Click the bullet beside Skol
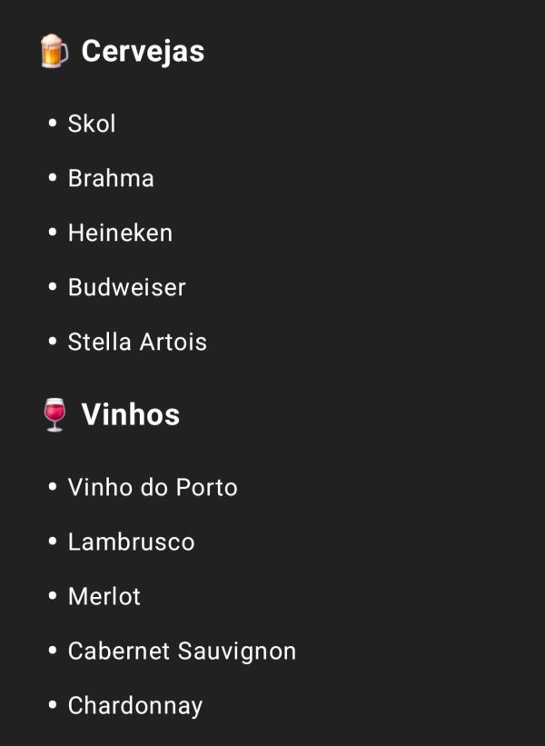The width and height of the screenshot is (545, 746). (53, 124)
